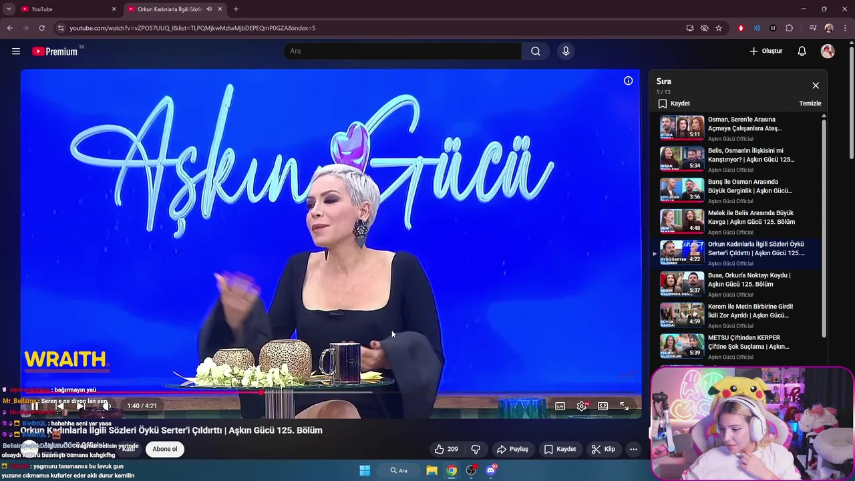The width and height of the screenshot is (855, 481).
Task: Share video with Paylaş button
Action: click(x=512, y=449)
